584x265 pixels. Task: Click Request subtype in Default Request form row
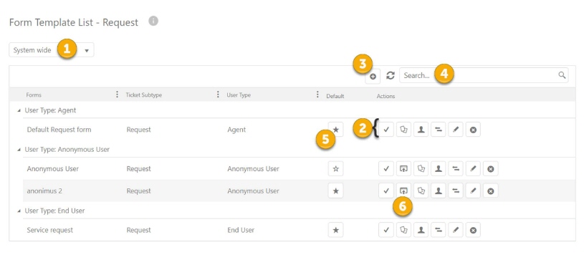click(x=138, y=130)
